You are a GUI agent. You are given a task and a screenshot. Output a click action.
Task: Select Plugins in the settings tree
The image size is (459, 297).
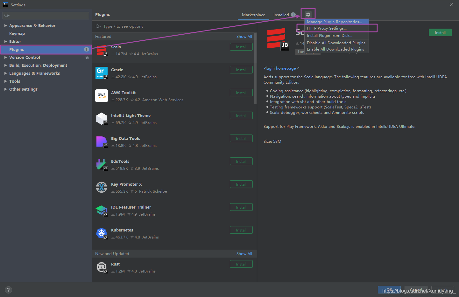coord(46,49)
